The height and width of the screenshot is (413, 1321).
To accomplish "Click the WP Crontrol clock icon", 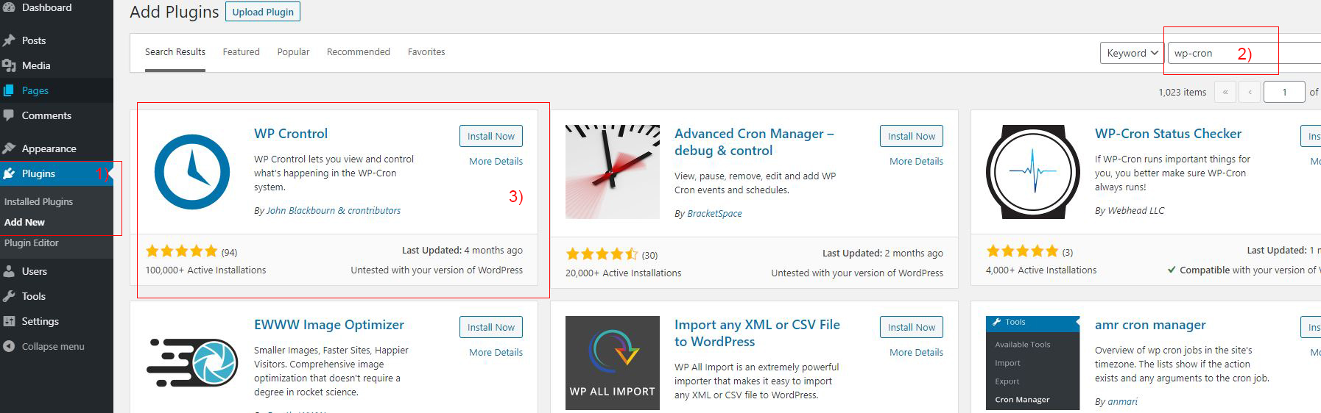I will tap(192, 172).
